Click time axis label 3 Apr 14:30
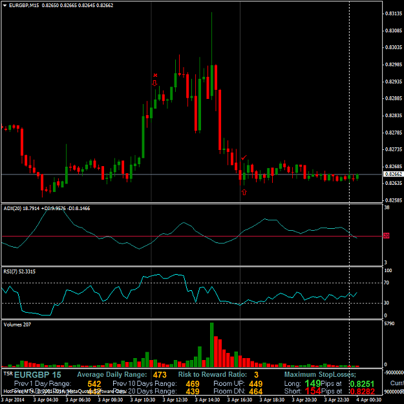 click(207, 400)
